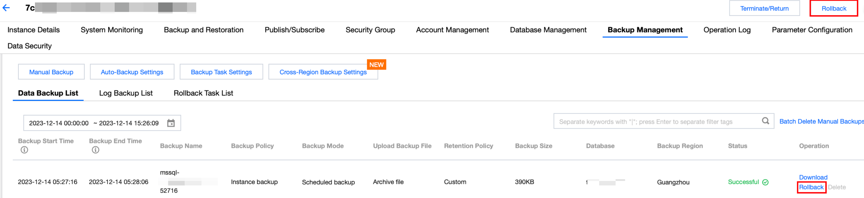This screenshot has width=864, height=198.
Task: Click the Terminate/Return button
Action: (764, 8)
